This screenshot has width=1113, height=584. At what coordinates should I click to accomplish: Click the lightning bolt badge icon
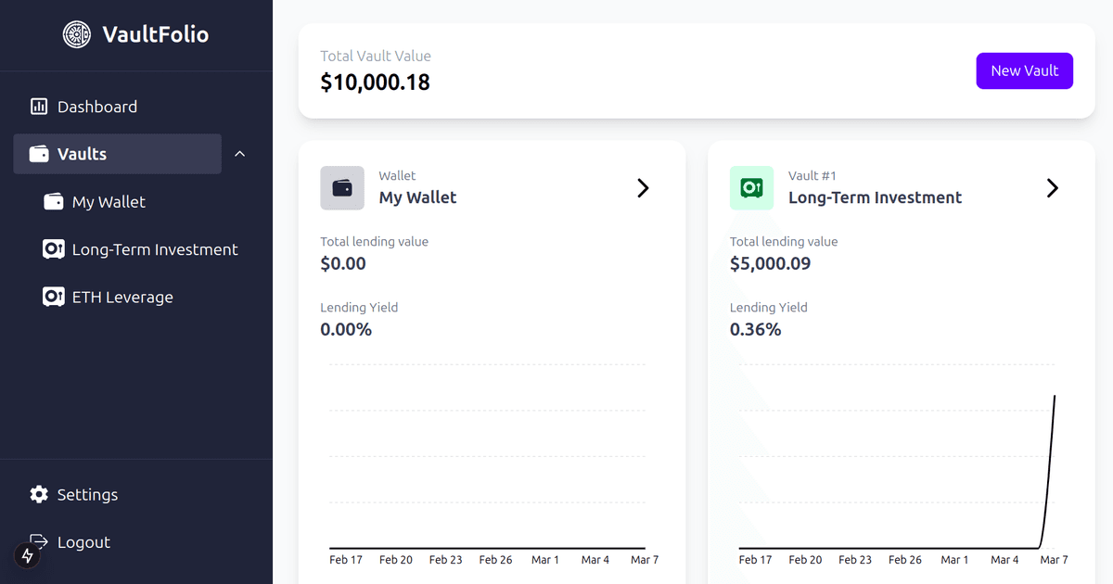tap(27, 555)
